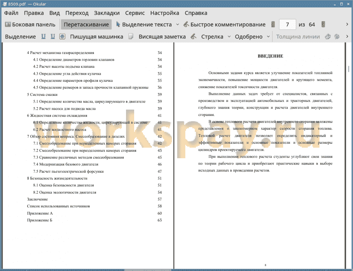Viewport: 353px width, 271px height.
Task: Click page number 8 at page bottom
Action: pos(265,265)
